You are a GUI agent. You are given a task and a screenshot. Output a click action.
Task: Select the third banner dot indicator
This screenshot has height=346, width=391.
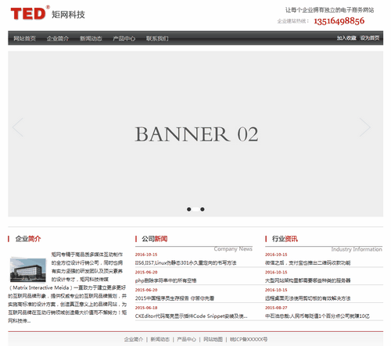point(203,209)
